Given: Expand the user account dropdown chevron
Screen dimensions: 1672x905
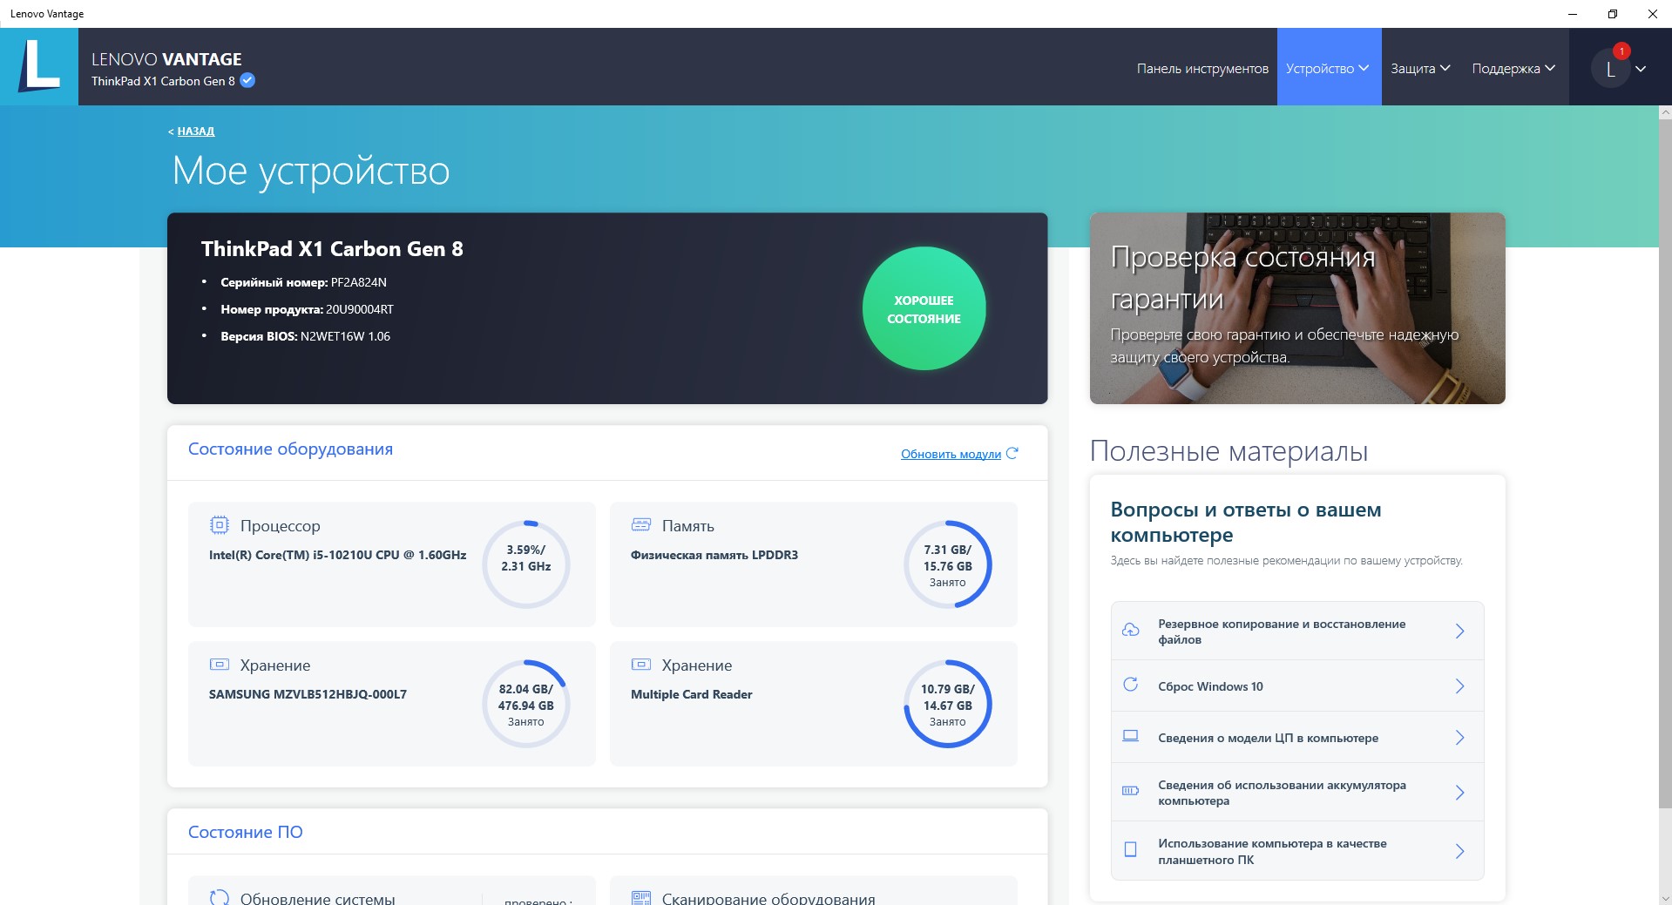Looking at the screenshot, I should tap(1641, 69).
